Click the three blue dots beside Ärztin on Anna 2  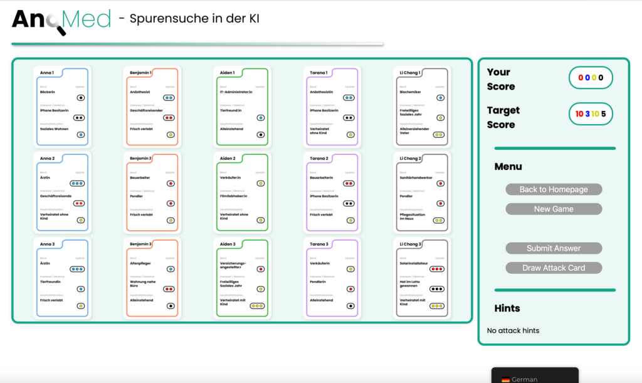[78, 184]
